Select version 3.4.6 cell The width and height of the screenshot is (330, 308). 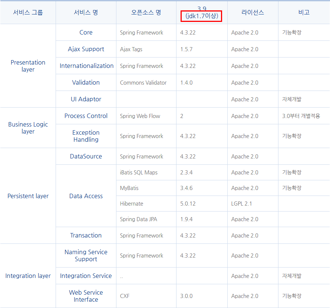pos(202,188)
